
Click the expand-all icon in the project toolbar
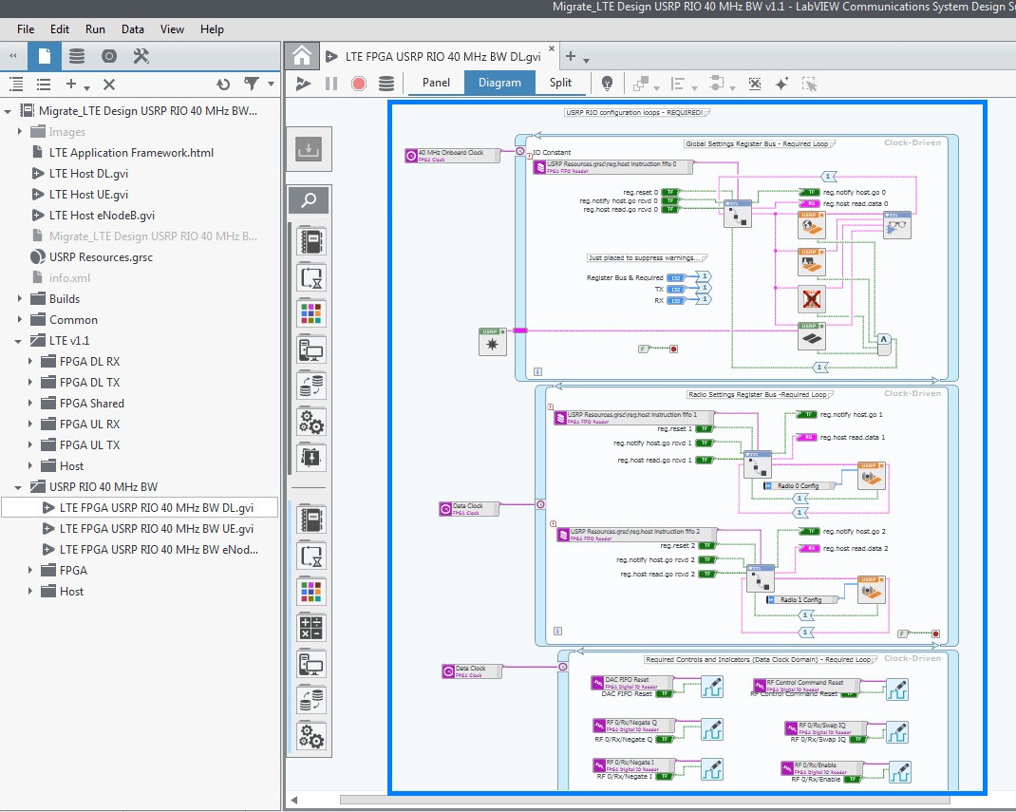coord(16,85)
